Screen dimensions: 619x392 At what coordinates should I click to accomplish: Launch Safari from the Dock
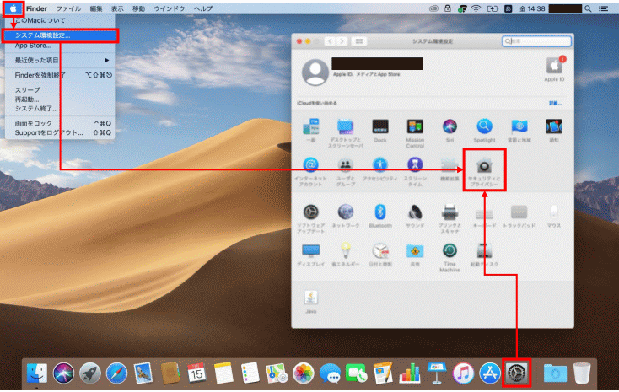[117, 372]
